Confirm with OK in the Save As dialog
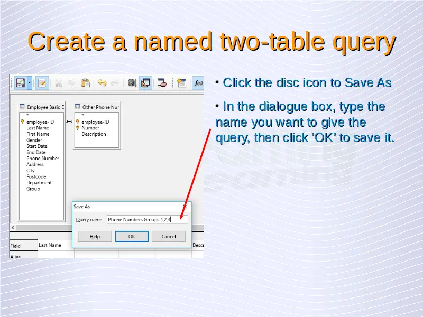Viewport: 423px width, 317px height. tap(132, 236)
